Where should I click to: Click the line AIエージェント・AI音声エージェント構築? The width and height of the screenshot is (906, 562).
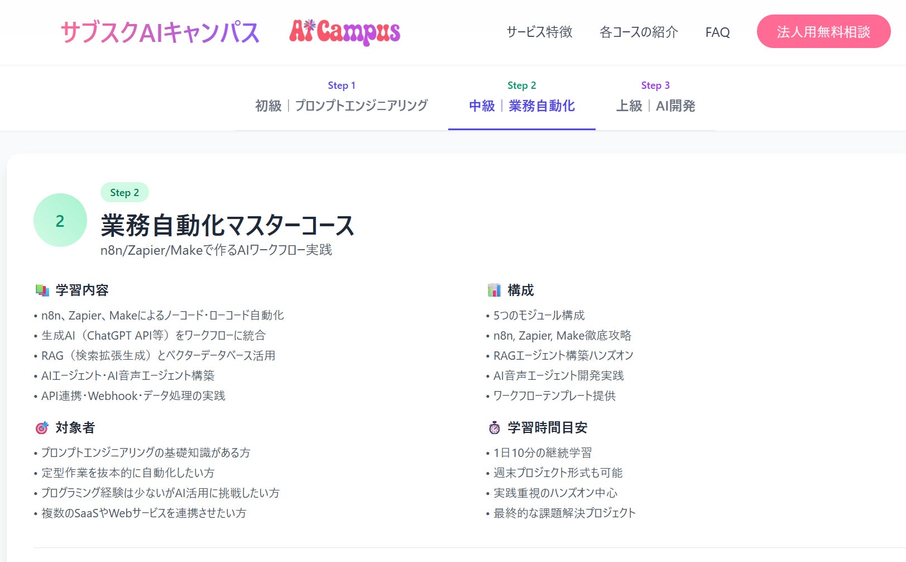[x=128, y=376]
